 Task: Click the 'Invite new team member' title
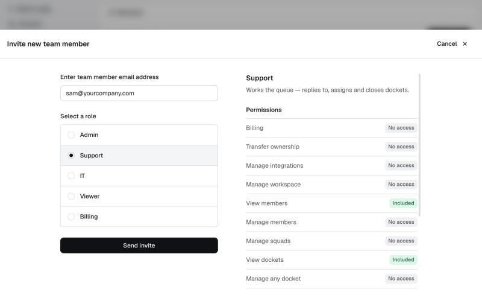pos(48,43)
